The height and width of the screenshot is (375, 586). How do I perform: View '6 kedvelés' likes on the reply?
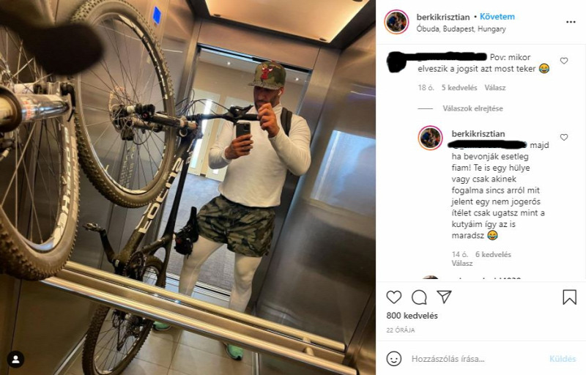click(493, 254)
